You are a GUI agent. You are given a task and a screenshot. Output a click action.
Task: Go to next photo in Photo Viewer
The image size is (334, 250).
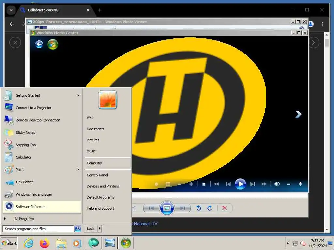pyautogui.click(x=182, y=208)
